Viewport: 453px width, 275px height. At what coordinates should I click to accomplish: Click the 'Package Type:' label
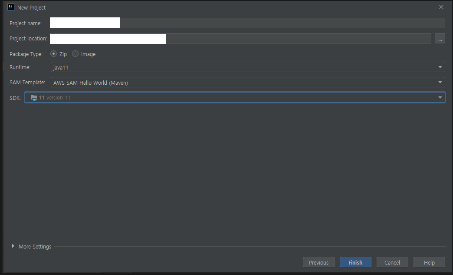[26, 54]
